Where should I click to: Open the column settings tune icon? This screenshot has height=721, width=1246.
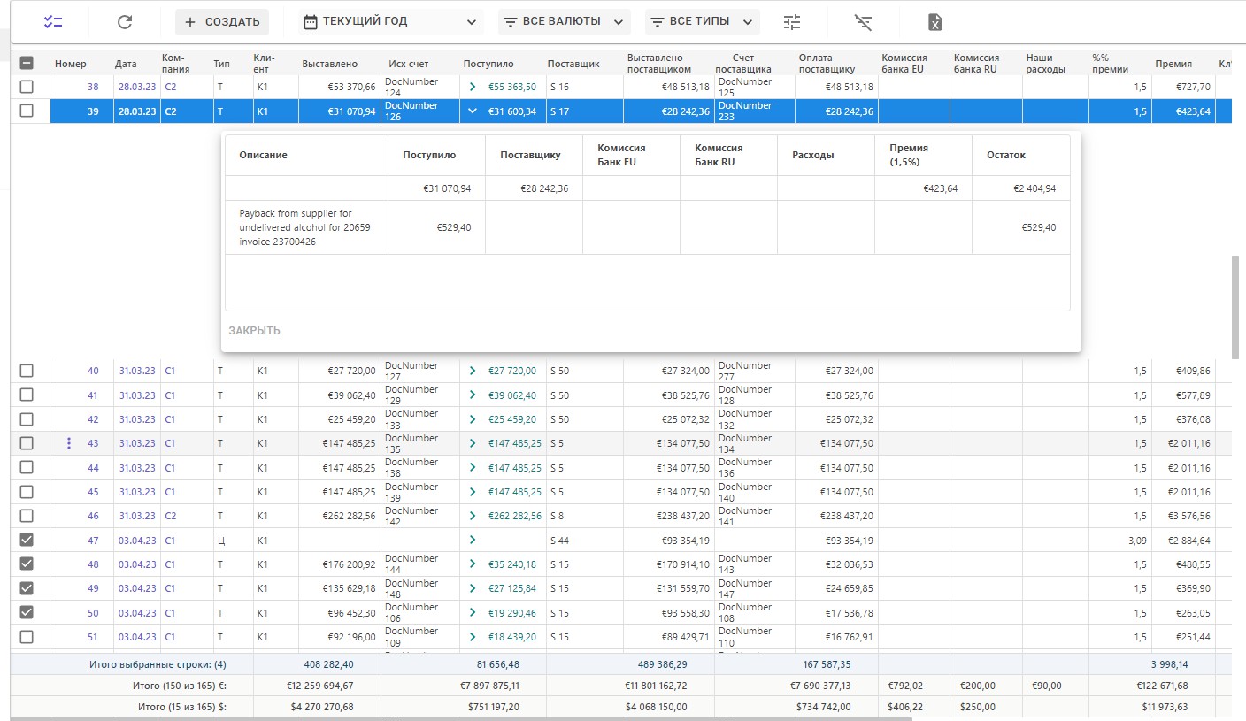pyautogui.click(x=792, y=22)
